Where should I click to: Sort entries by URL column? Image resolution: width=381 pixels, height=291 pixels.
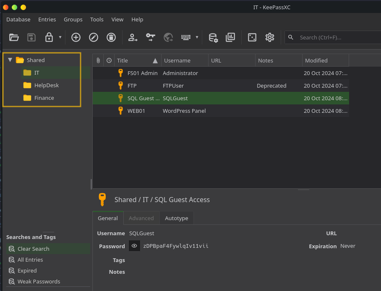232,60
